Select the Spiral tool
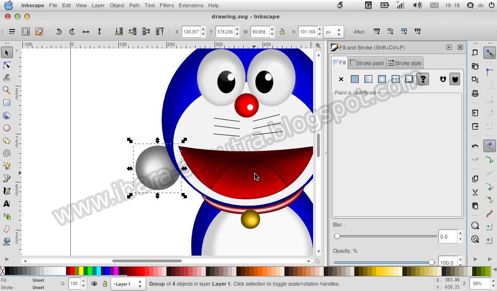Image resolution: width=497 pixels, height=291 pixels. pos(7,153)
